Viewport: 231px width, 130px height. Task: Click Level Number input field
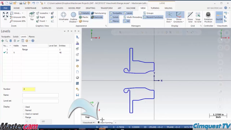tap(29, 89)
